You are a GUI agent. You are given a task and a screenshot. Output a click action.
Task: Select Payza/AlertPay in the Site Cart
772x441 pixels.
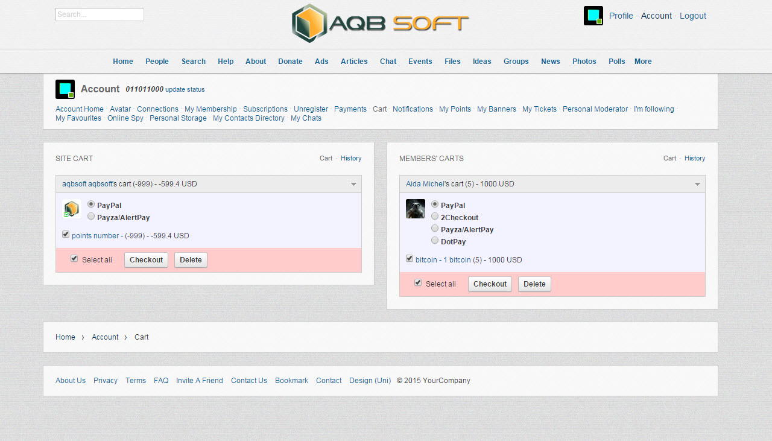click(x=91, y=217)
